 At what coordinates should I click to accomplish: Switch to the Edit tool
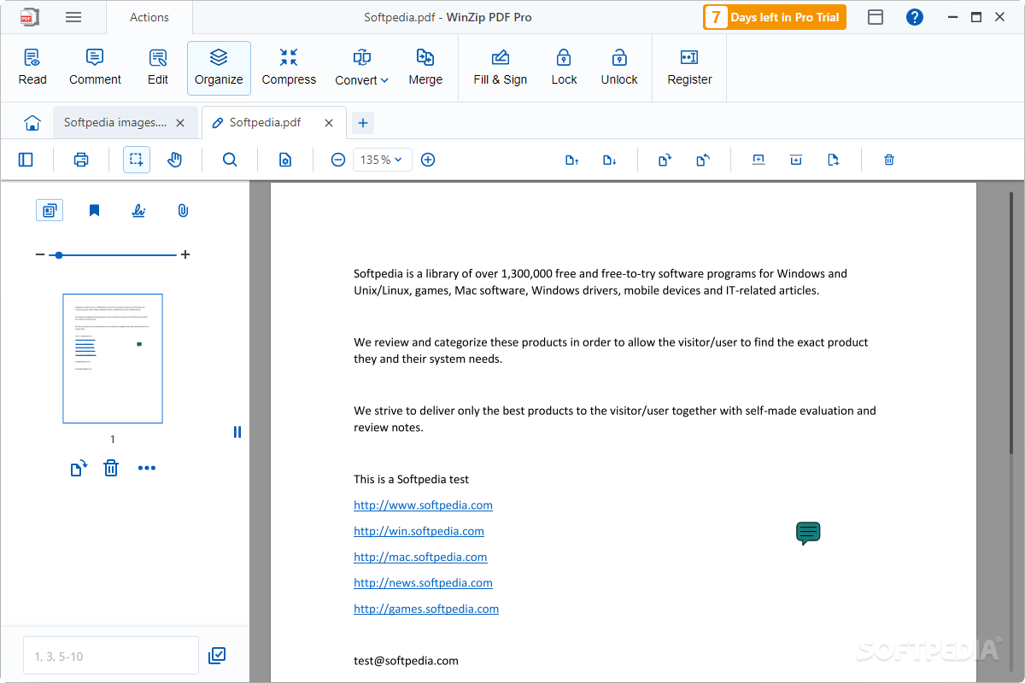point(158,67)
